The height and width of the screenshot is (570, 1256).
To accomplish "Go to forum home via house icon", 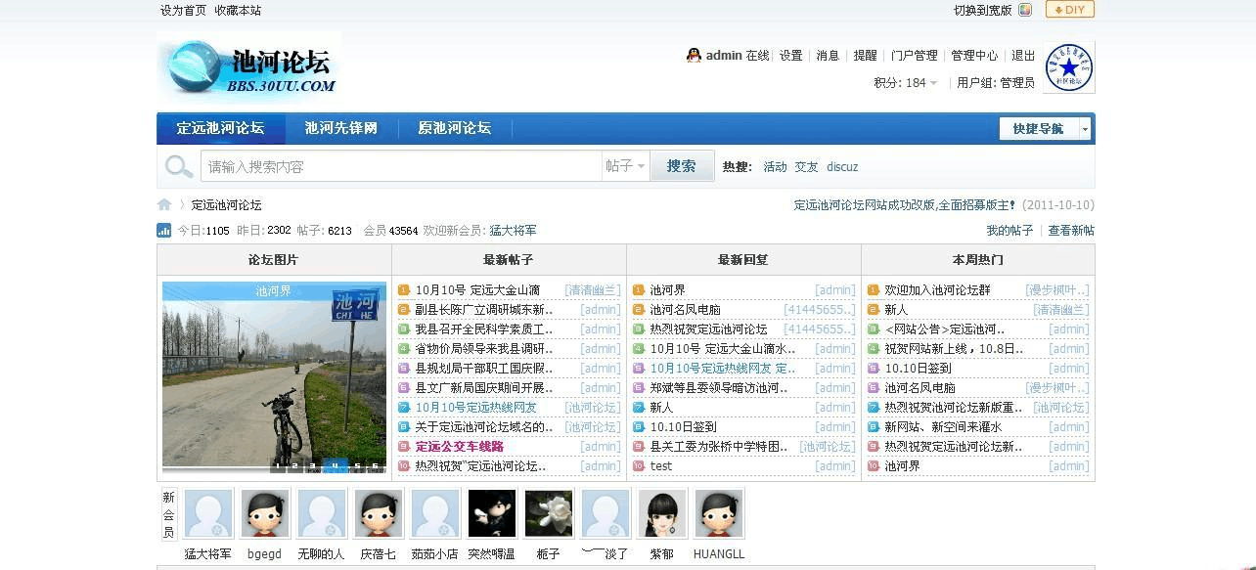I will point(164,205).
